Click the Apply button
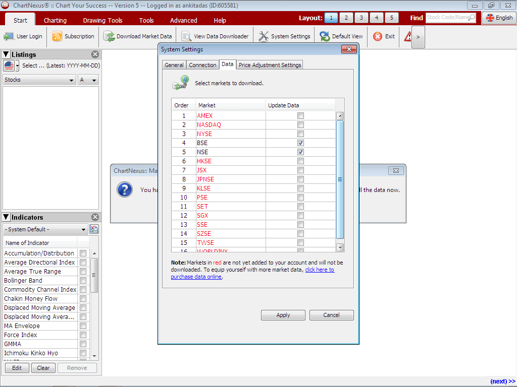This screenshot has height=387, width=517. [x=283, y=315]
